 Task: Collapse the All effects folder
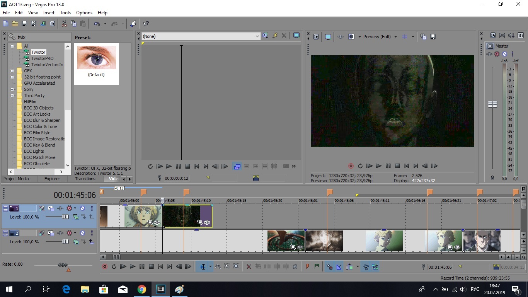12,46
